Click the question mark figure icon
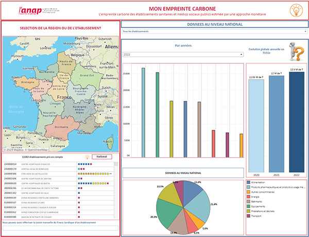The width and height of the screenshot is (309, 237). pos(297,52)
